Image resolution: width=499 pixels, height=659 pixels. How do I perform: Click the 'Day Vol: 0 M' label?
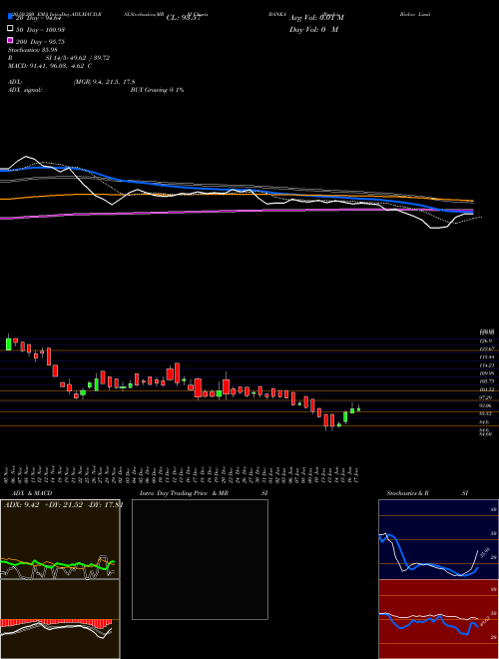click(x=313, y=29)
